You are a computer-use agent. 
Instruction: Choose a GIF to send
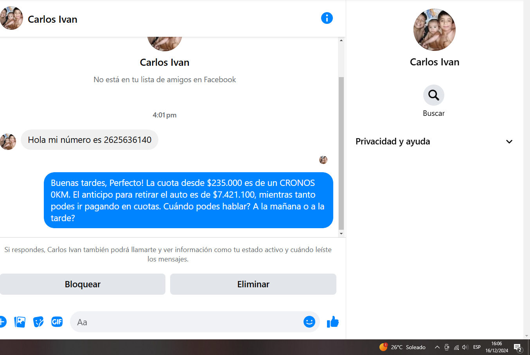pyautogui.click(x=57, y=322)
